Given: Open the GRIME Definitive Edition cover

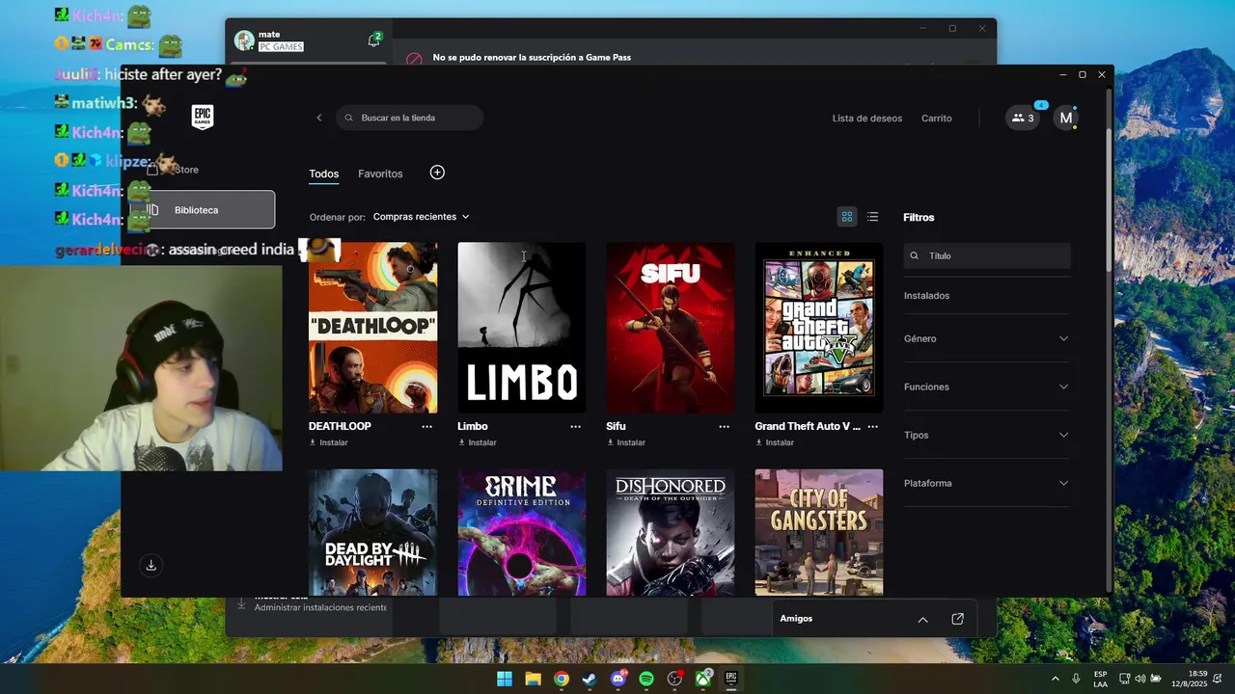Looking at the screenshot, I should pyautogui.click(x=521, y=532).
